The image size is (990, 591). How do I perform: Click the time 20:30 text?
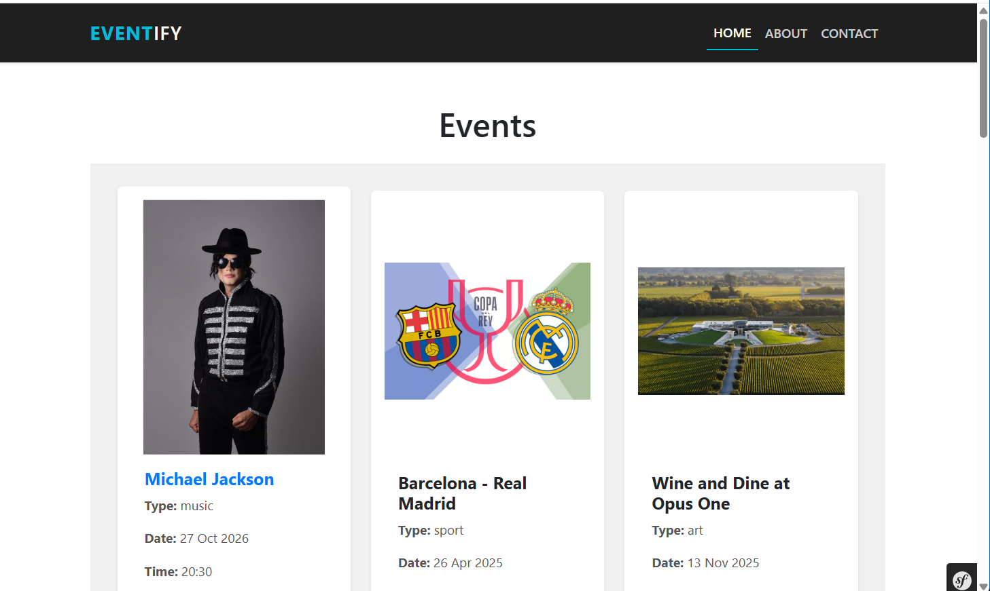tap(196, 572)
